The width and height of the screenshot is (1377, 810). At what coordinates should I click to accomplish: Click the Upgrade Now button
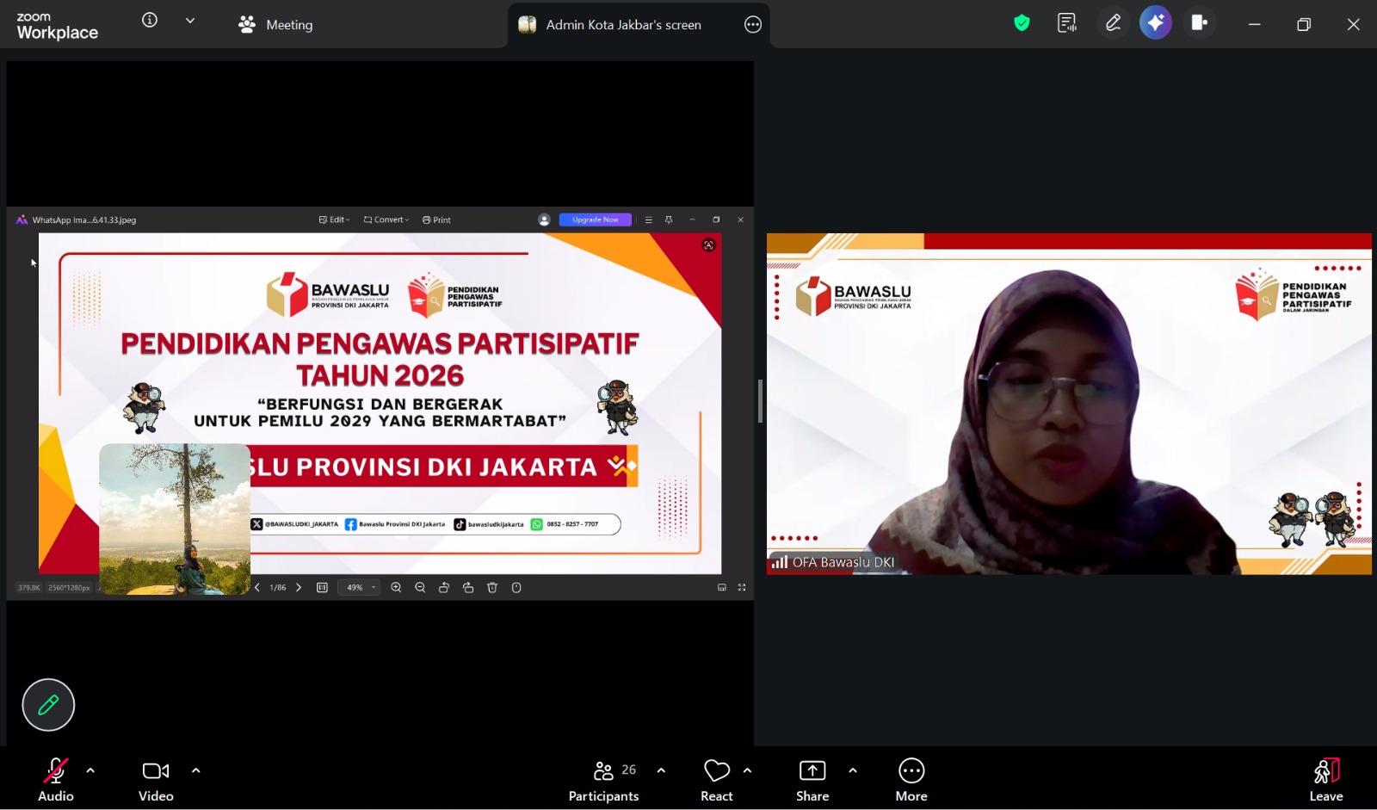pos(596,220)
